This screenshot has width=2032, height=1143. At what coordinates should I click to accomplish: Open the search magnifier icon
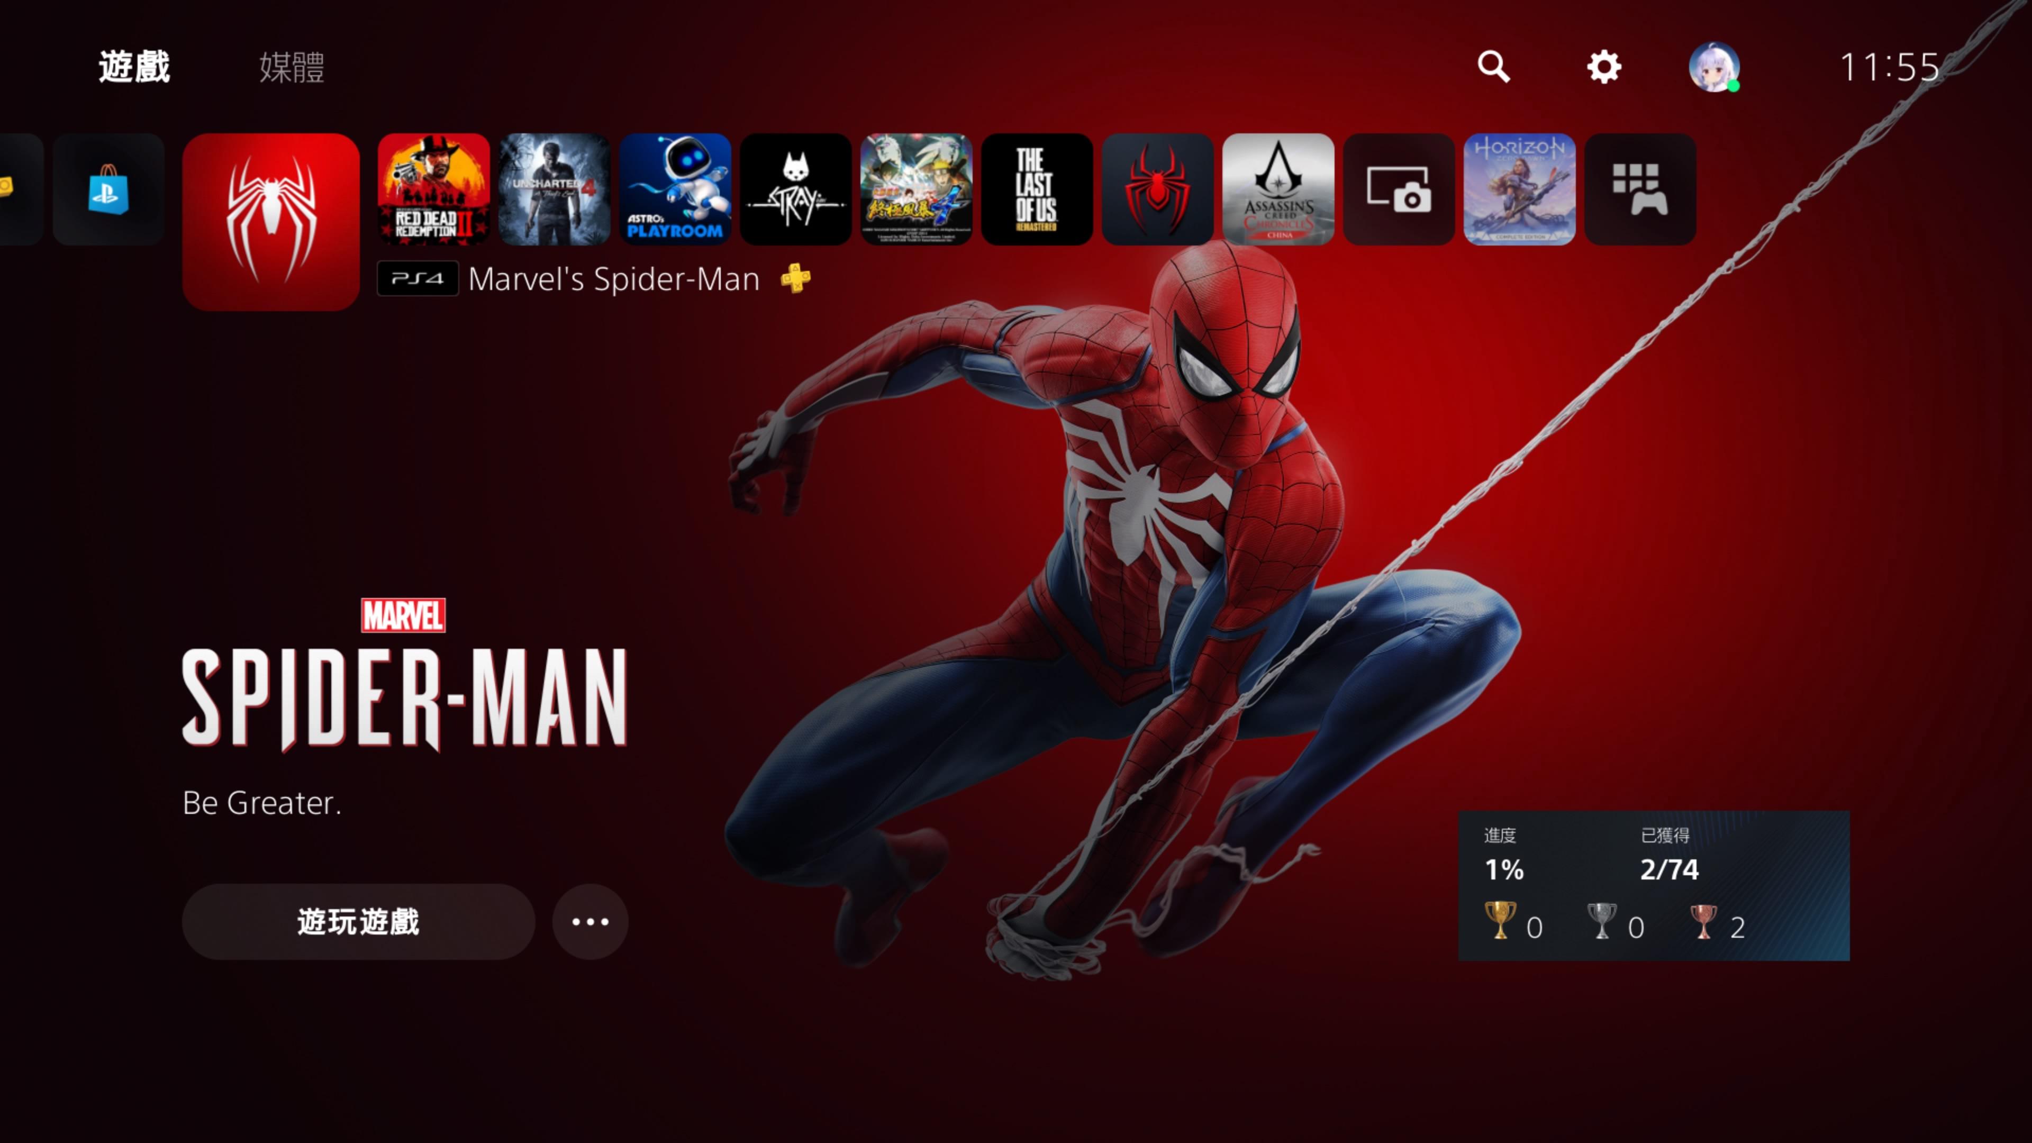pyautogui.click(x=1493, y=67)
